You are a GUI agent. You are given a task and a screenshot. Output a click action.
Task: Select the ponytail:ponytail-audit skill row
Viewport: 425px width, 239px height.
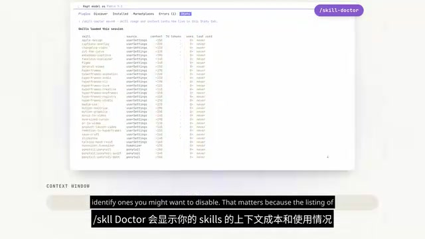point(143,153)
